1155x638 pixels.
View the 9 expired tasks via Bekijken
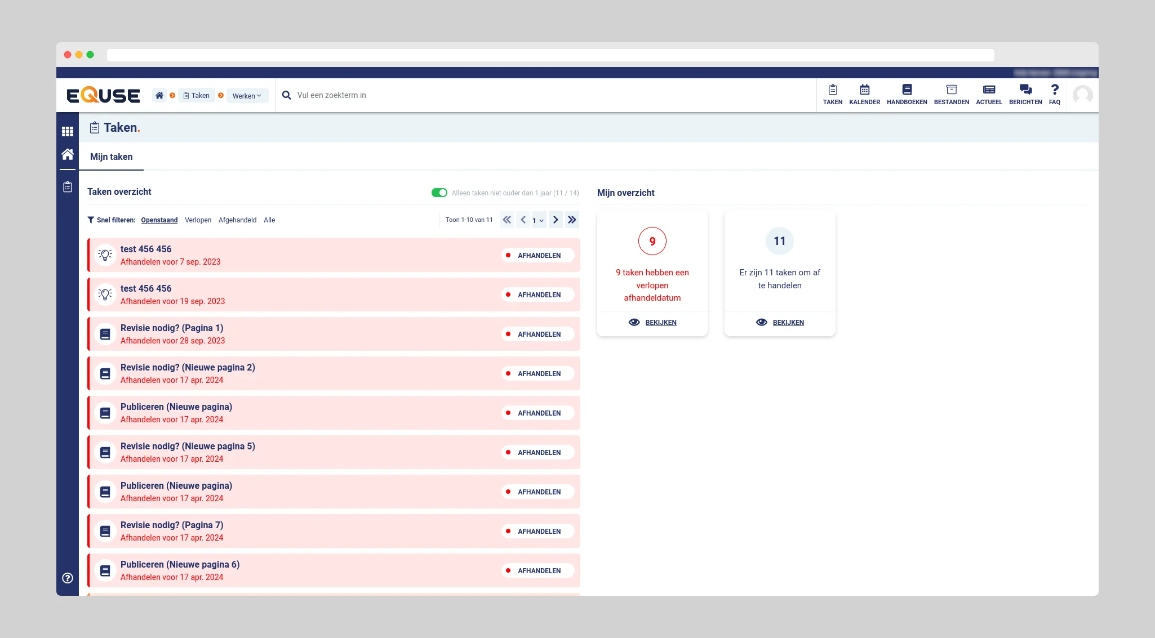652,323
